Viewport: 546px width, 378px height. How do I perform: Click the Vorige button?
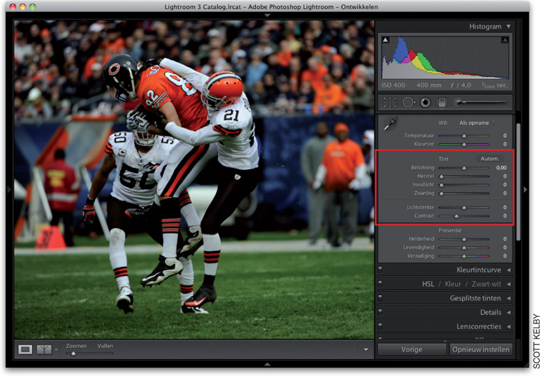pos(412,349)
